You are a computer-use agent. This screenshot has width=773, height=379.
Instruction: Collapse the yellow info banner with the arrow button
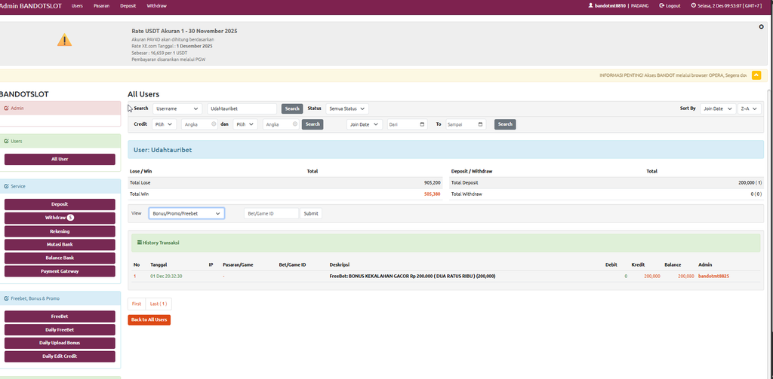click(756, 75)
